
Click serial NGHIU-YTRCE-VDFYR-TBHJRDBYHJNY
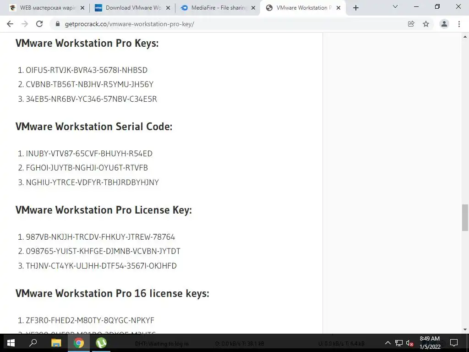pos(93,182)
